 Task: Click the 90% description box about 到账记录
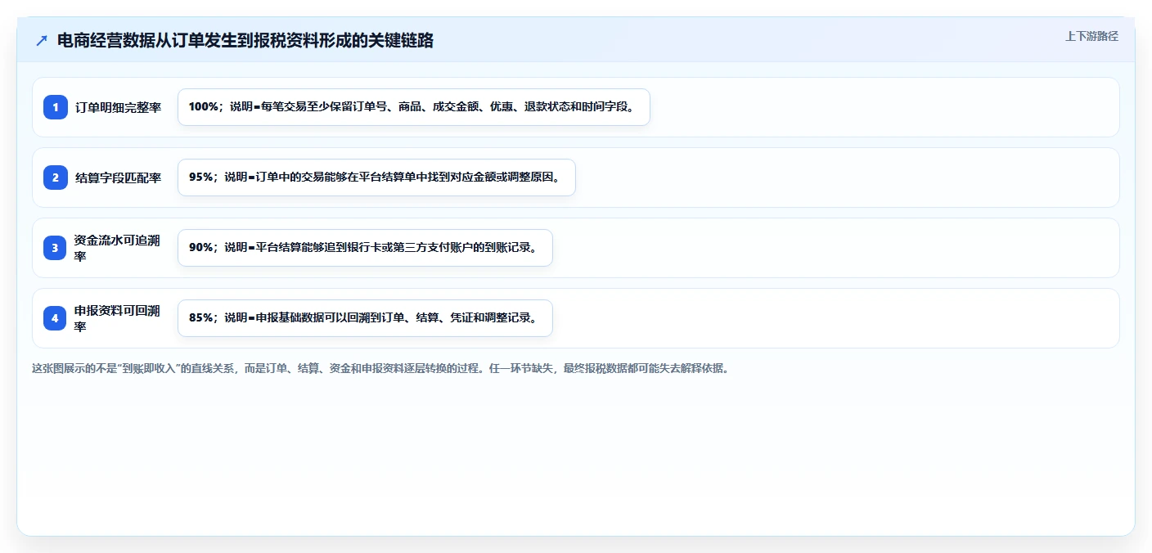[x=365, y=248]
